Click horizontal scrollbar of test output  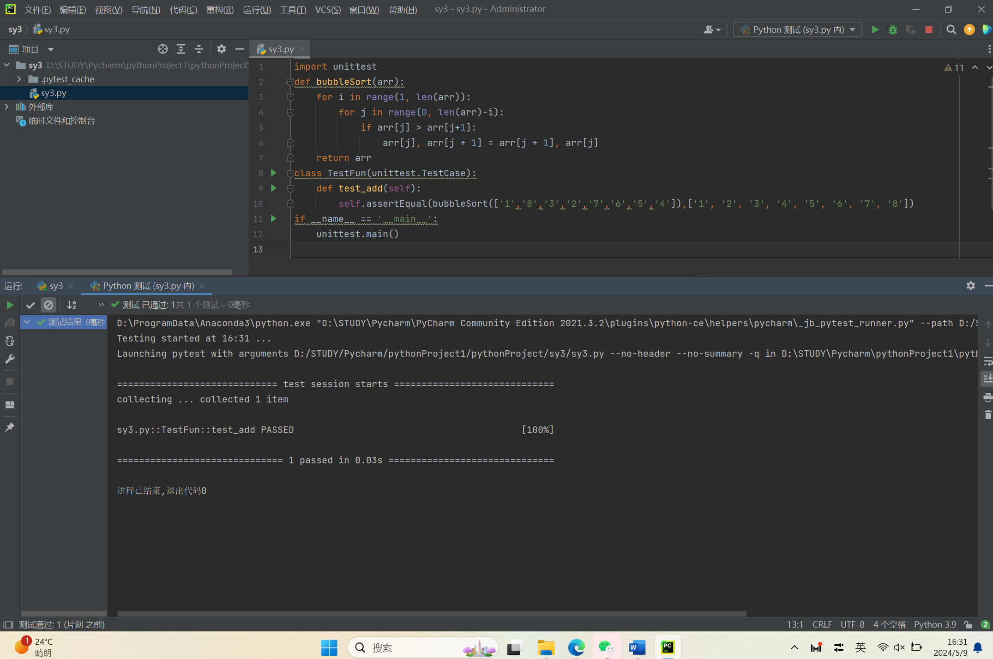(x=432, y=614)
